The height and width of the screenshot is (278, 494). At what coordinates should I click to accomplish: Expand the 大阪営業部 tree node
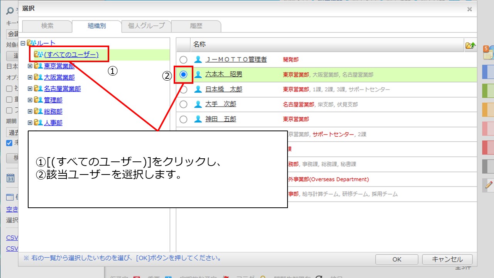30,77
